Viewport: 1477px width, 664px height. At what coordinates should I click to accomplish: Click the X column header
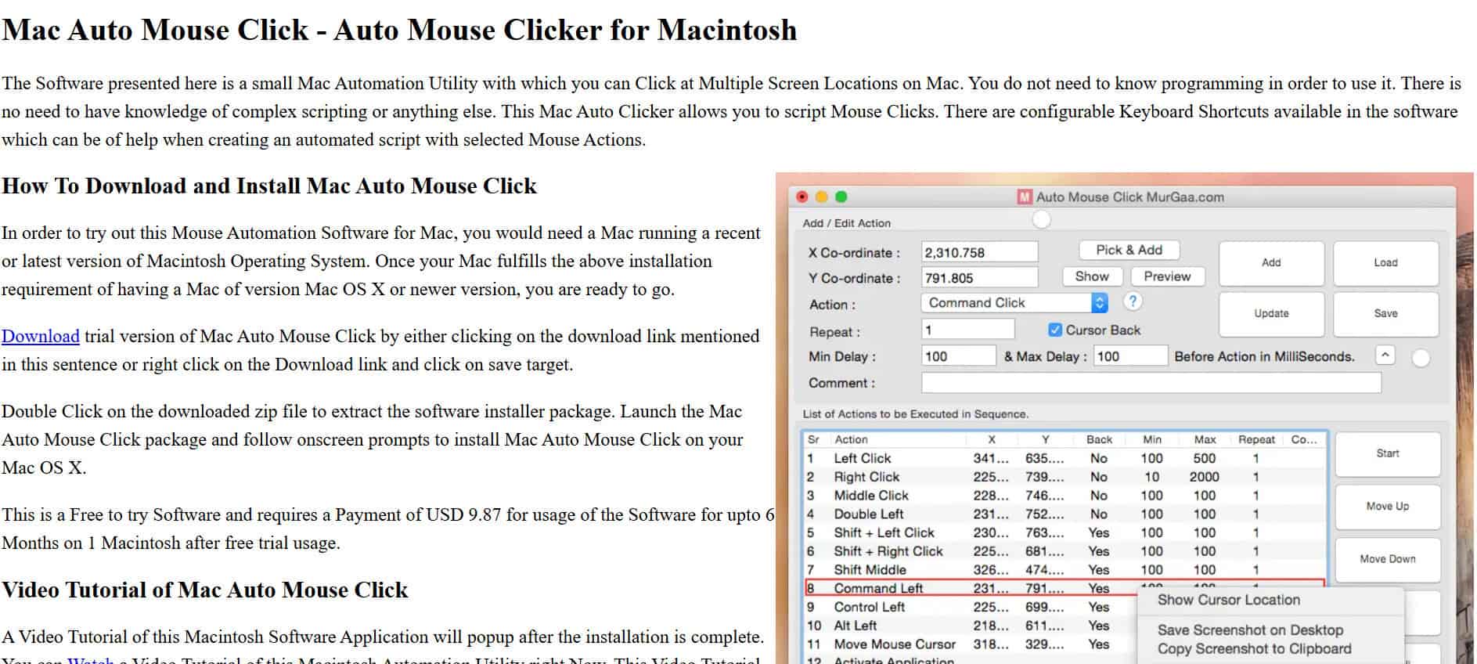click(x=992, y=439)
